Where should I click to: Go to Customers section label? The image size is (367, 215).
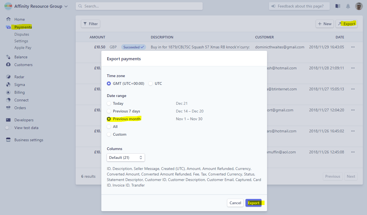click(23, 65)
